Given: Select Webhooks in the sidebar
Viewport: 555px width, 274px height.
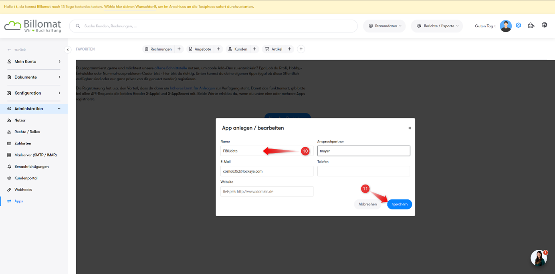Looking at the screenshot, I should click(x=23, y=189).
